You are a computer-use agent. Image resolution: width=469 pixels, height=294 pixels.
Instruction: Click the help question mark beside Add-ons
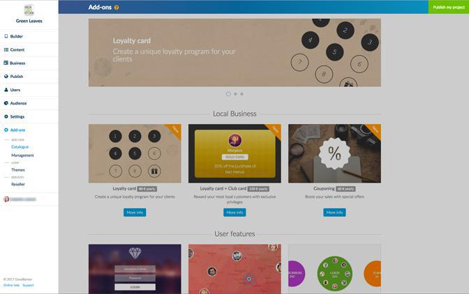[x=117, y=8]
